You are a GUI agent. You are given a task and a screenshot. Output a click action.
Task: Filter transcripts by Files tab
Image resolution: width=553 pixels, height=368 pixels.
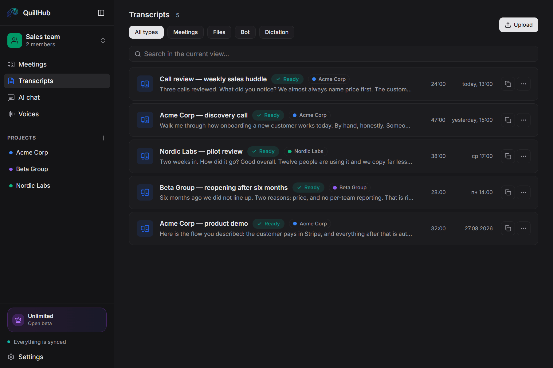(x=219, y=32)
